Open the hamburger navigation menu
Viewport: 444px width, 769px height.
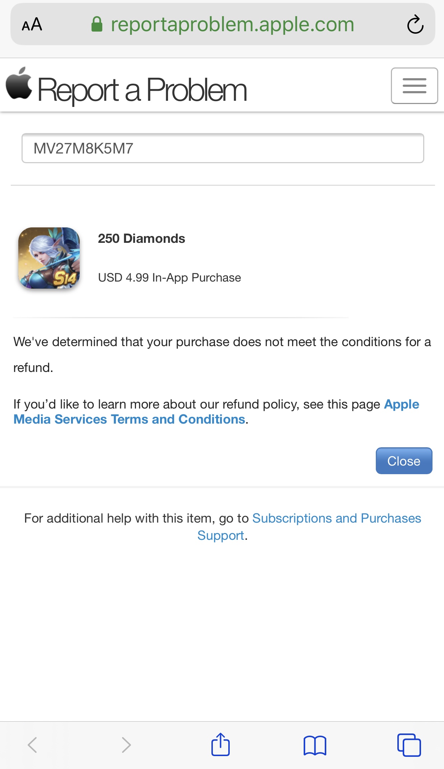tap(414, 86)
